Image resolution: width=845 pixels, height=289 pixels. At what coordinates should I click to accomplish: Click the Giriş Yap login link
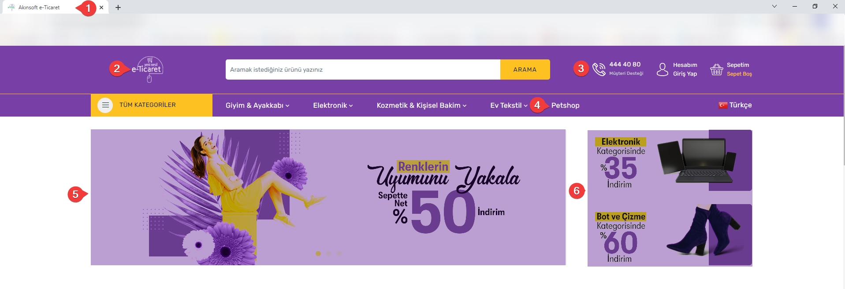(685, 74)
